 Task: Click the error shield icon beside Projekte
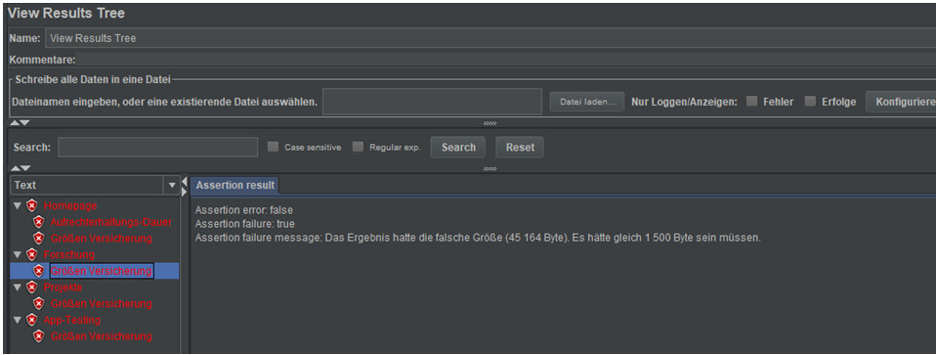[32, 288]
